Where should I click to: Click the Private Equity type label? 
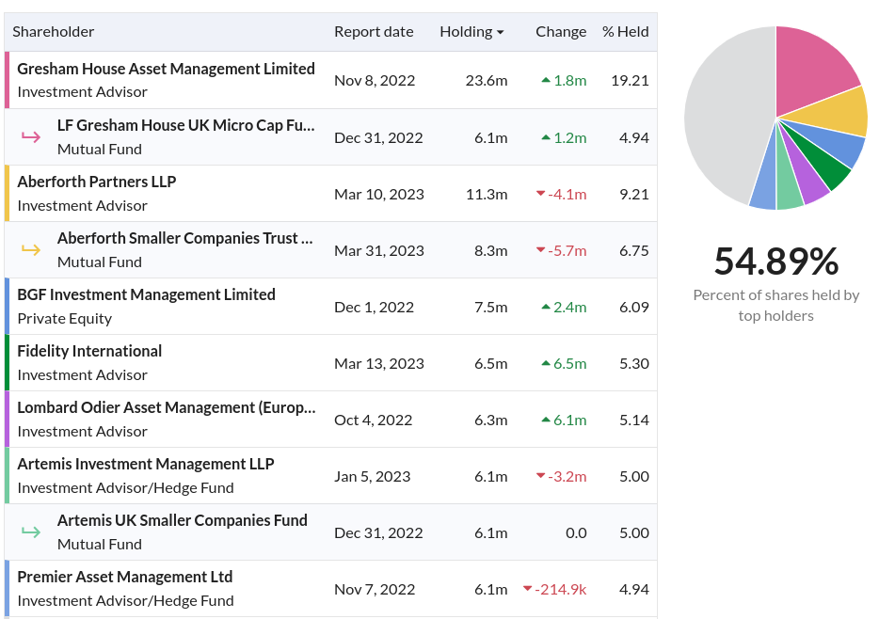pos(65,319)
